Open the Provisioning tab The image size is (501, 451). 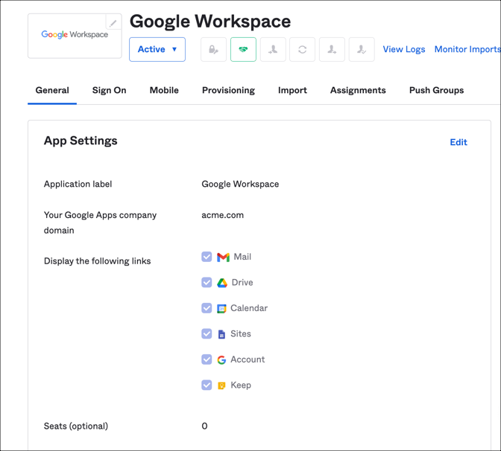point(228,90)
